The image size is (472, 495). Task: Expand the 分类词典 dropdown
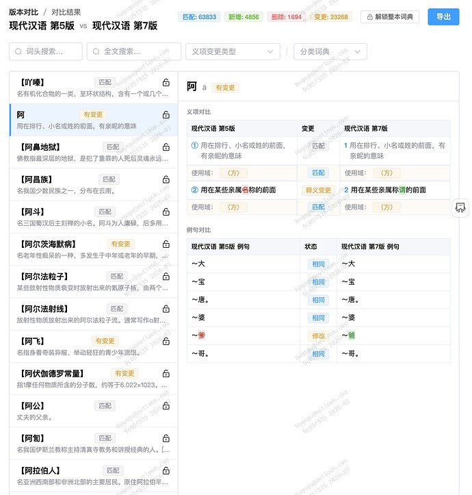pos(330,51)
